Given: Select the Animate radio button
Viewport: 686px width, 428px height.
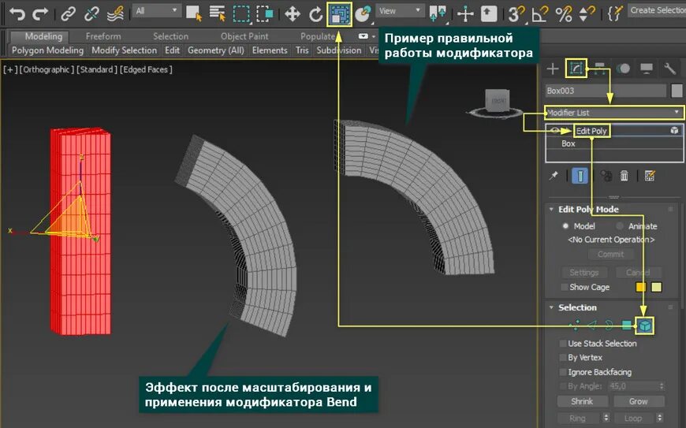Looking at the screenshot, I should (620, 226).
